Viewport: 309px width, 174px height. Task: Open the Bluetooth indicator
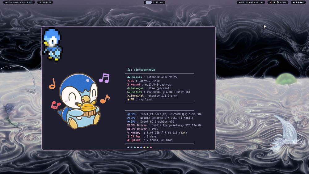(278, 2)
